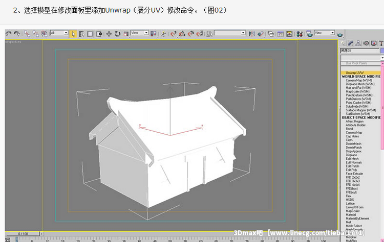This screenshot has height=242, width=384.
Task: Click the Redo arrow icon
Action: coord(17,34)
